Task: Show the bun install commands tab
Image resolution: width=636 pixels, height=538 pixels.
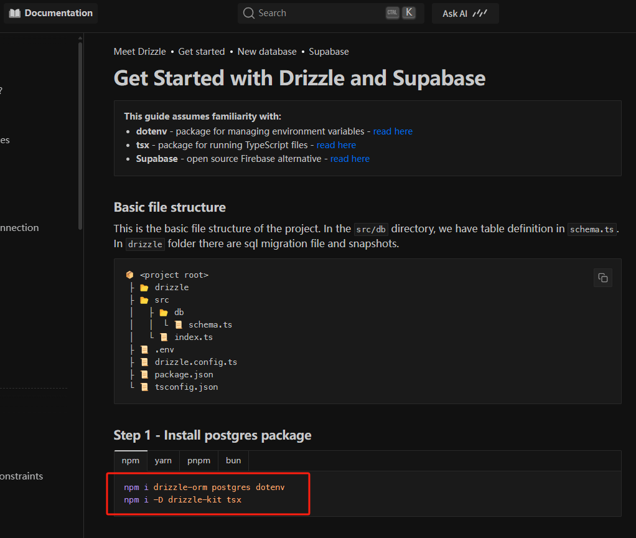Action: click(233, 461)
